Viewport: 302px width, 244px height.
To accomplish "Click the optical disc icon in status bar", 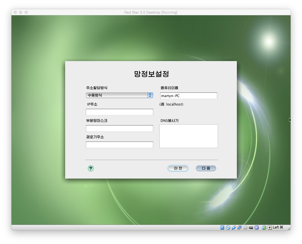I will (228, 227).
